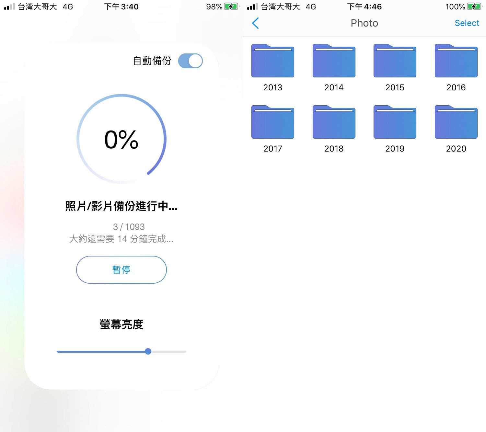486x432 pixels.
Task: Adjust the 螢幕亮度 brightness slider
Action: tap(148, 351)
